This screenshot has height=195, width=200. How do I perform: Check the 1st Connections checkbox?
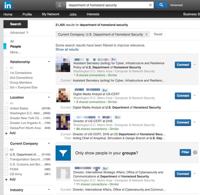(7, 73)
